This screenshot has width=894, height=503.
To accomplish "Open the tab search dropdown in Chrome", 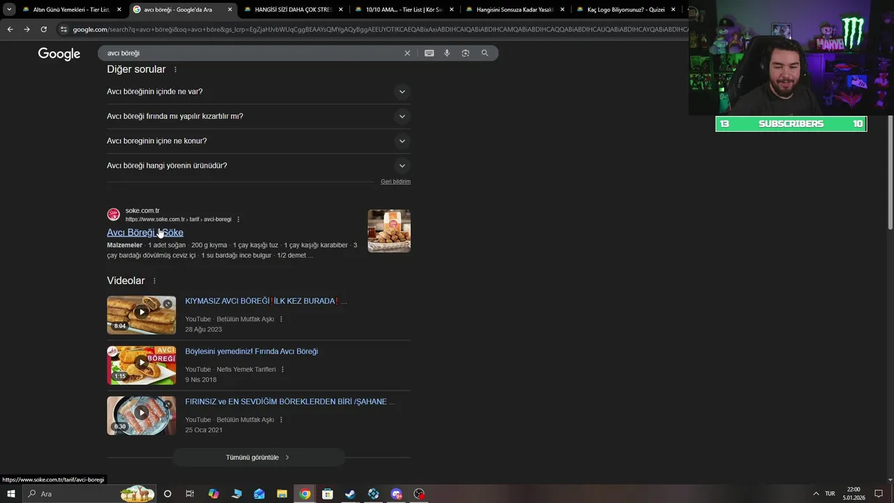I will tap(9, 10).
